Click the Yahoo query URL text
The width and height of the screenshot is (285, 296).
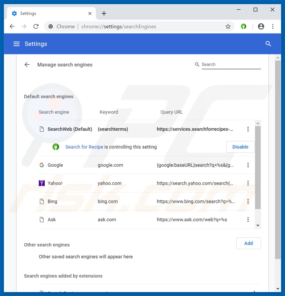tap(195, 183)
